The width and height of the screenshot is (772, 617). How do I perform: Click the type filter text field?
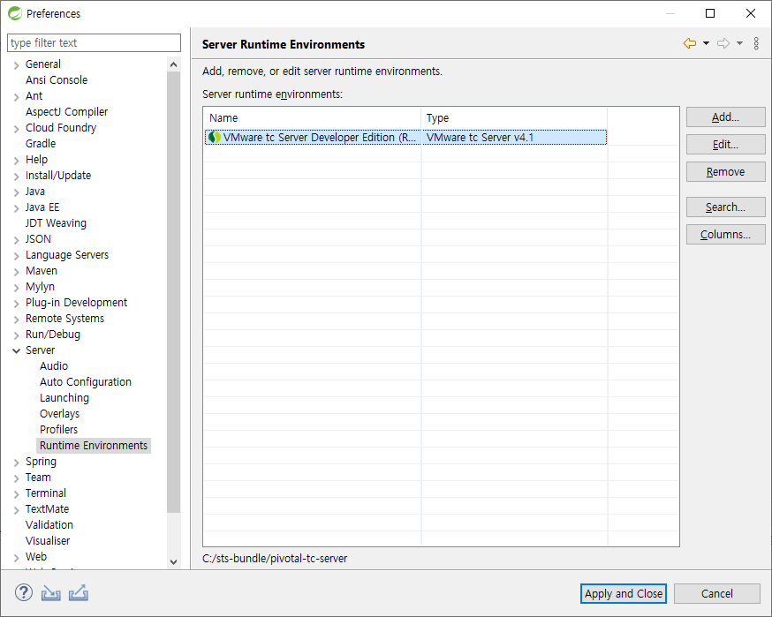coord(94,42)
